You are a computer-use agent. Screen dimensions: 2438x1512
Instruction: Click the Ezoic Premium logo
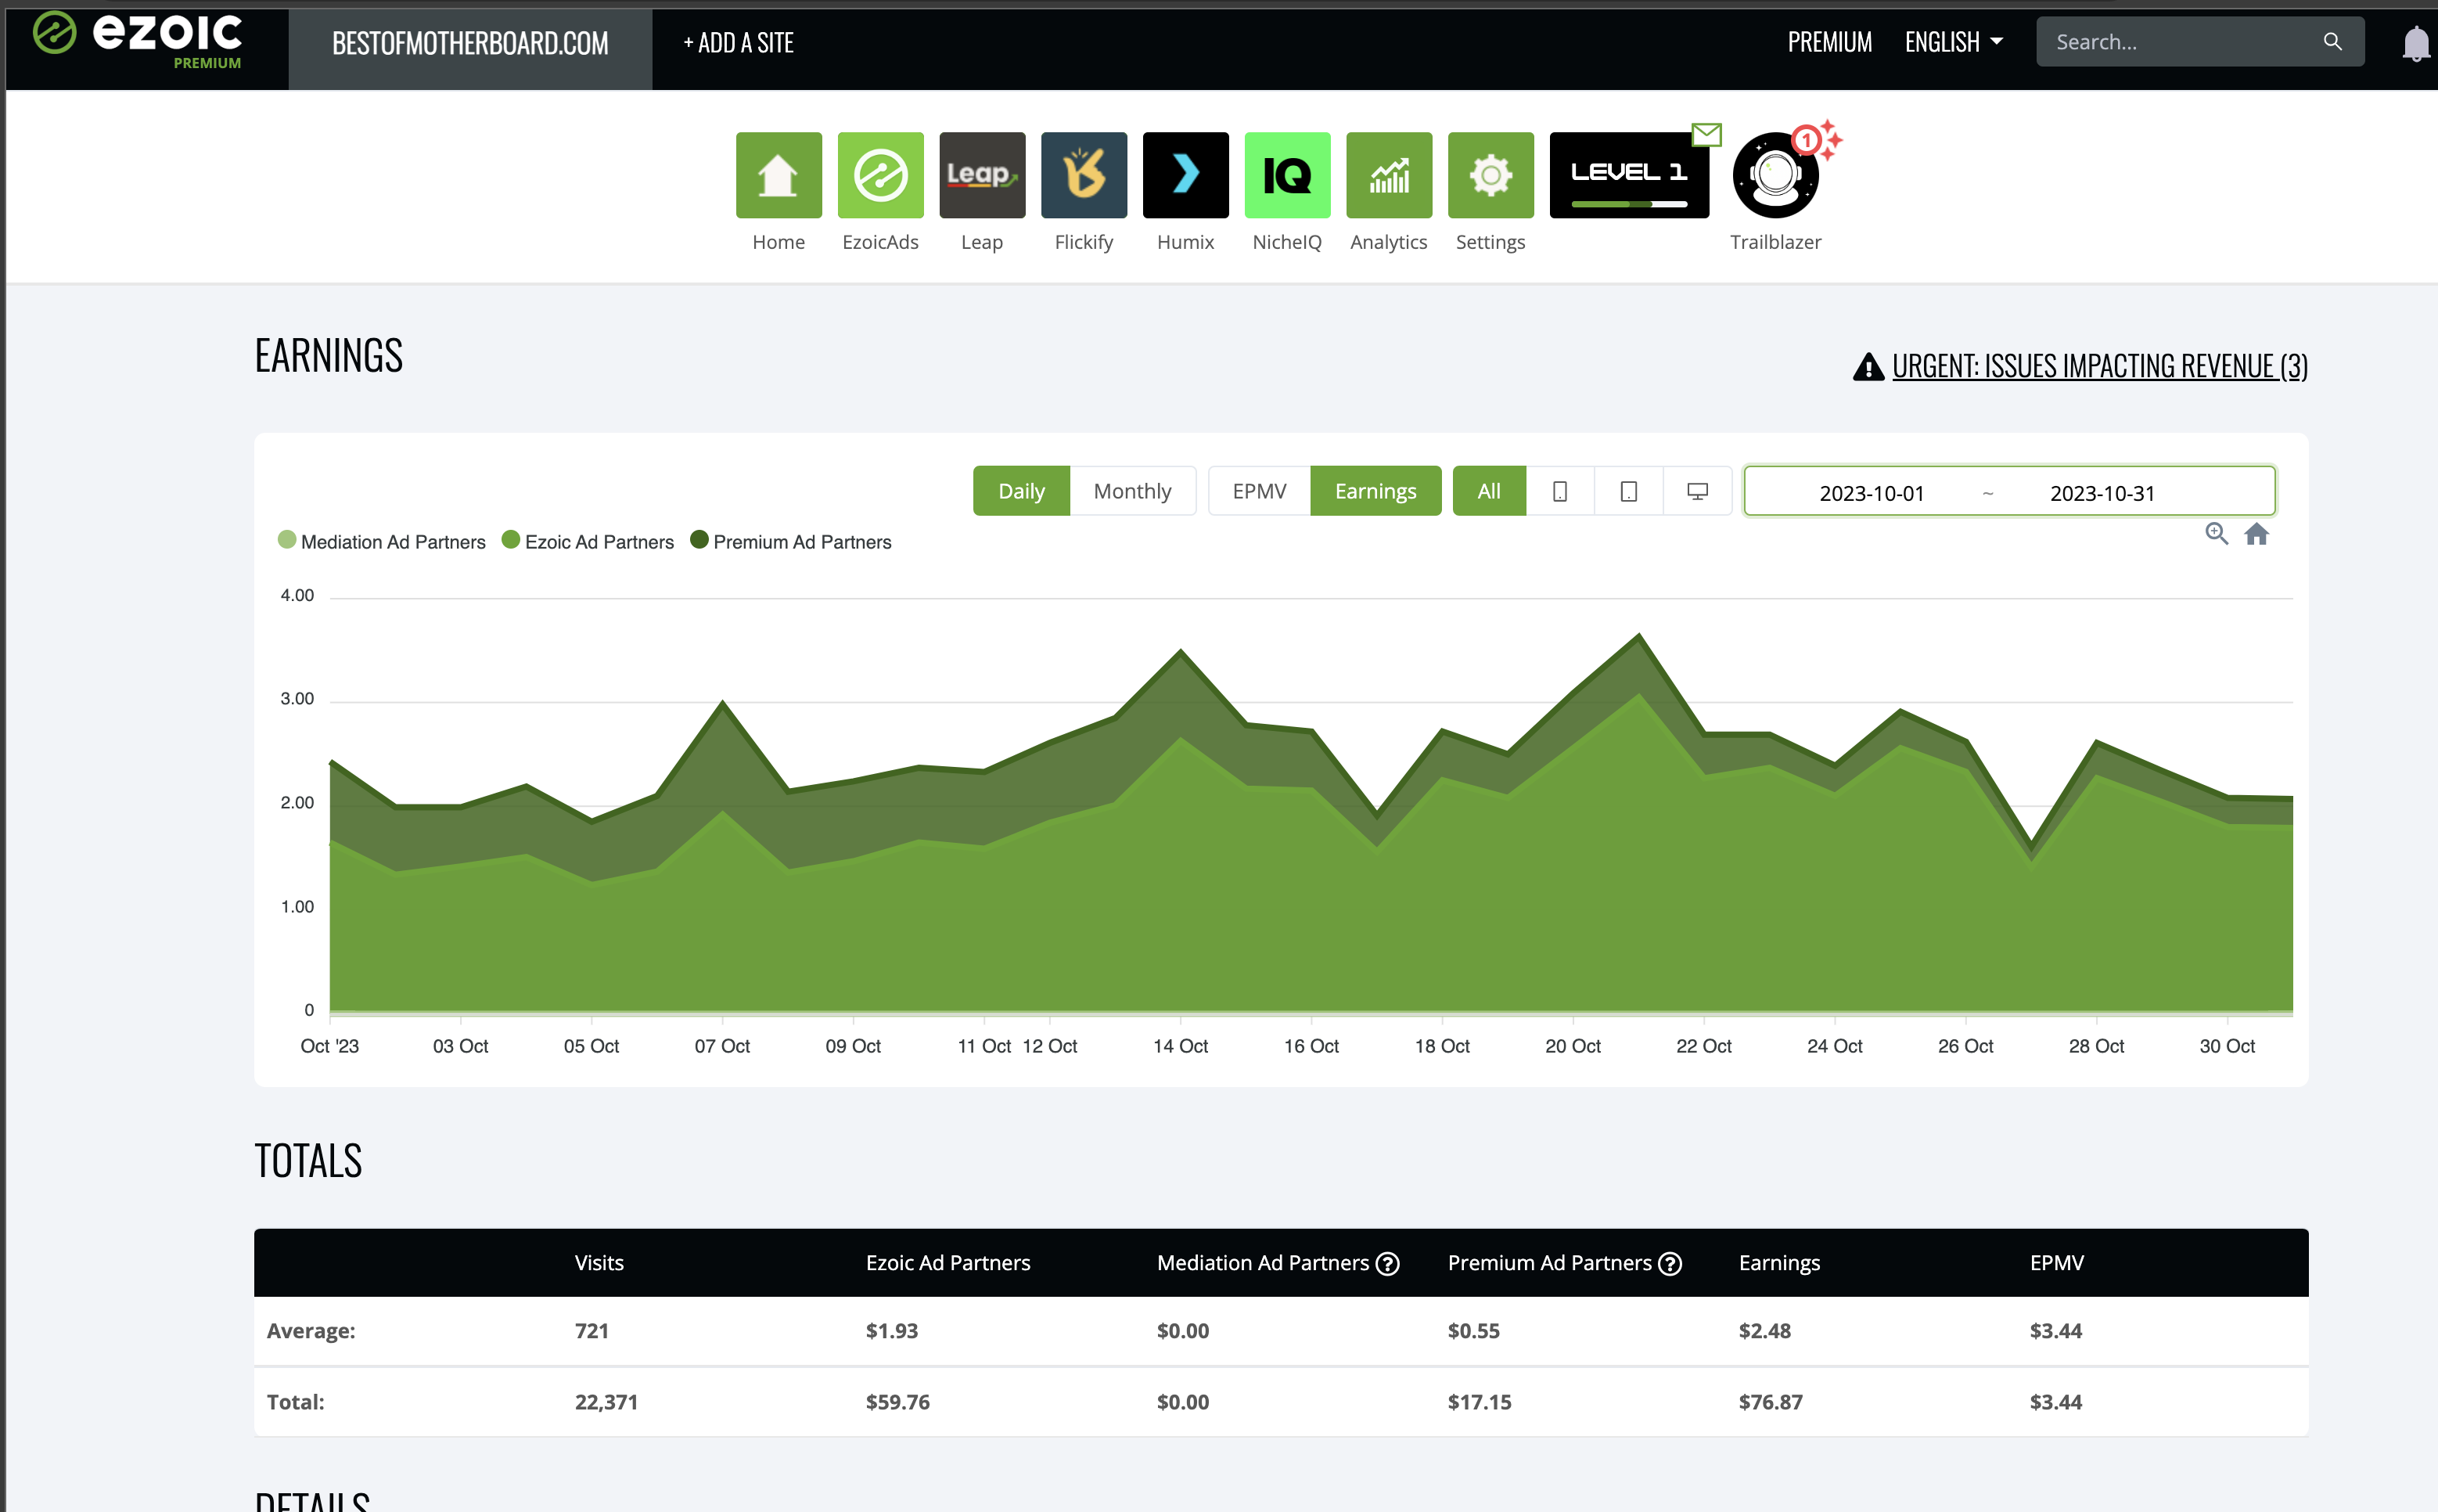[x=138, y=40]
